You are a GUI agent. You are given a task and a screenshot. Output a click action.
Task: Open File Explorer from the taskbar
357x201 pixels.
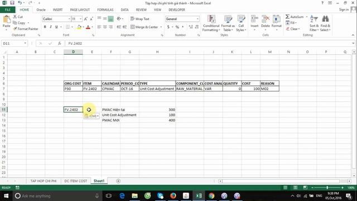coord(134,196)
